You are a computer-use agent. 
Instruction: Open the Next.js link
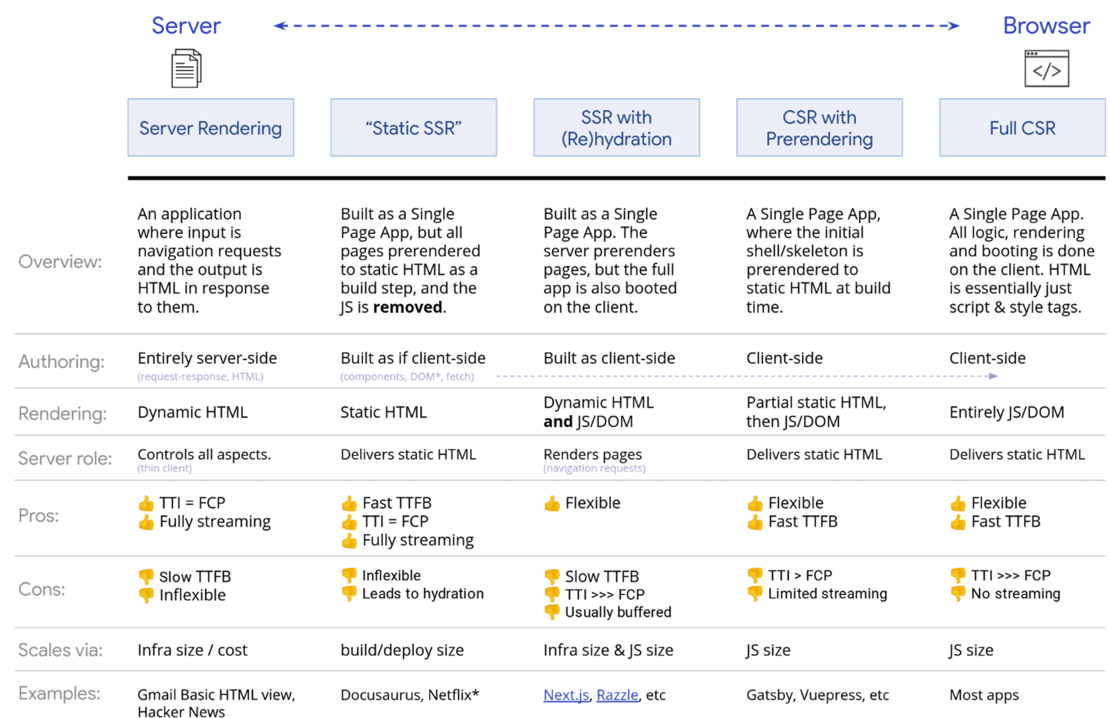pyautogui.click(x=566, y=695)
